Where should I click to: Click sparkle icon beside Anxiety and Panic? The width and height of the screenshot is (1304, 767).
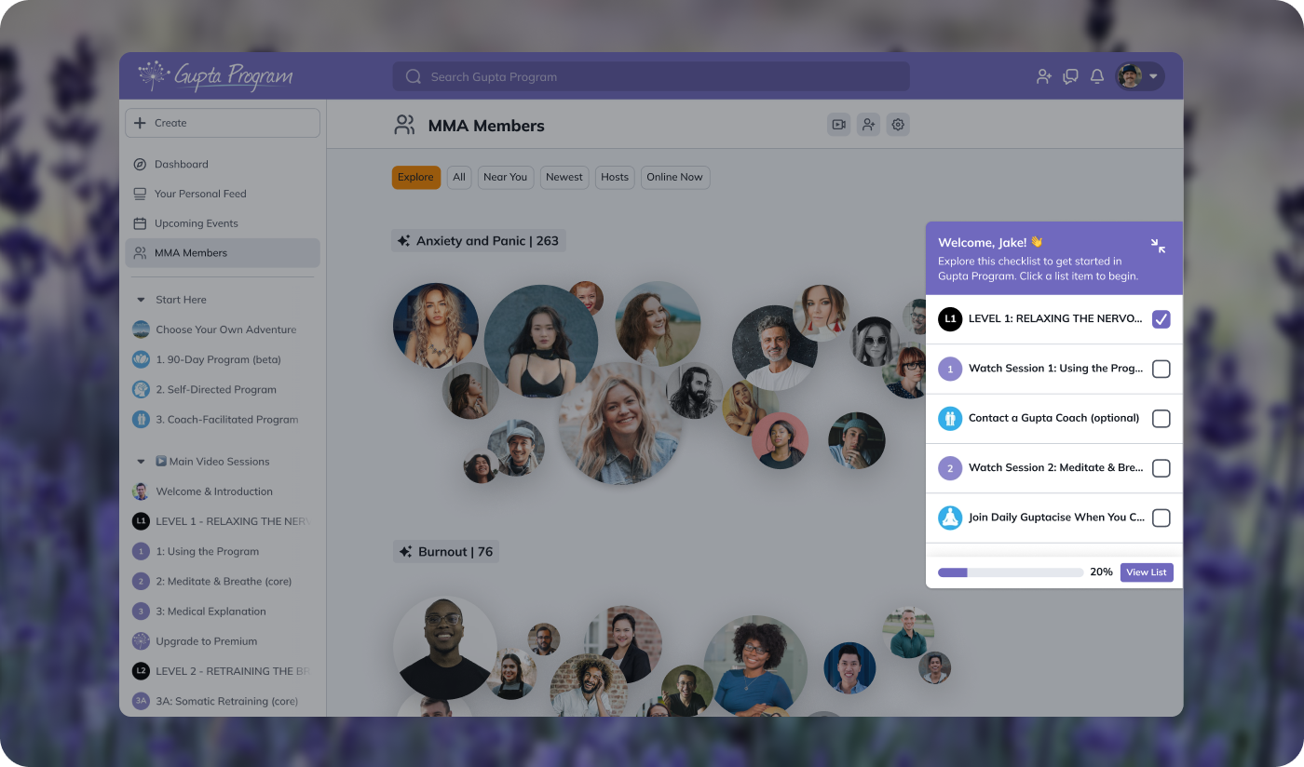pyautogui.click(x=404, y=241)
